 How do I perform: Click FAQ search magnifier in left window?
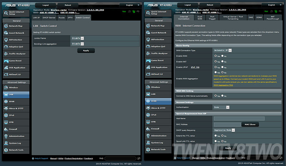coord(139,159)
